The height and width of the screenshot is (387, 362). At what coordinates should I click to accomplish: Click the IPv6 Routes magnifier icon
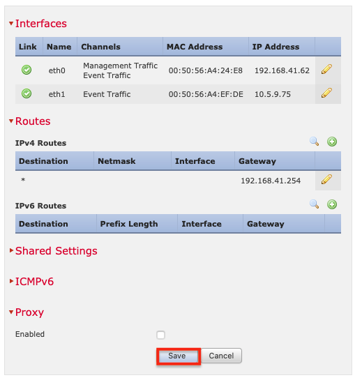(314, 204)
